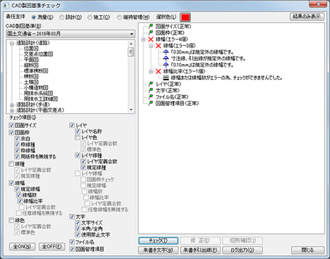Toggle 文字サイズ checkbox
The width and height of the screenshot is (330, 259).
pyautogui.click(x=77, y=223)
